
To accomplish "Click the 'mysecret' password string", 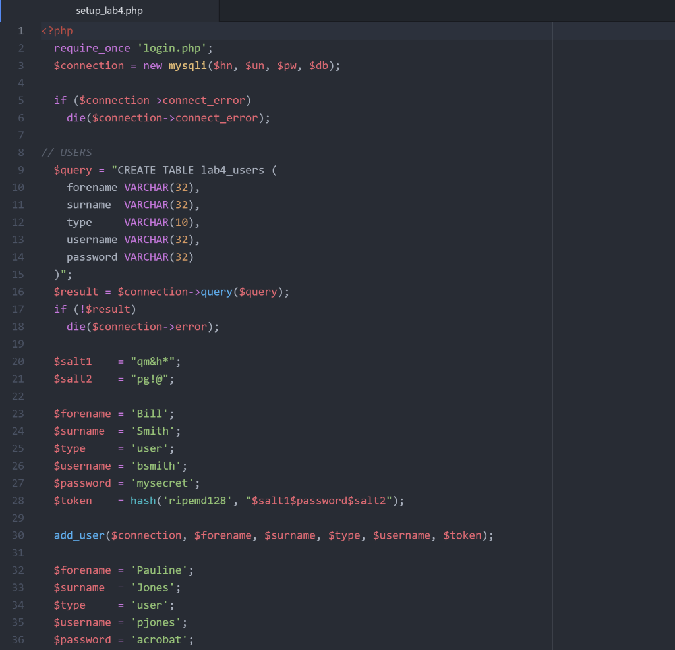I will point(162,483).
